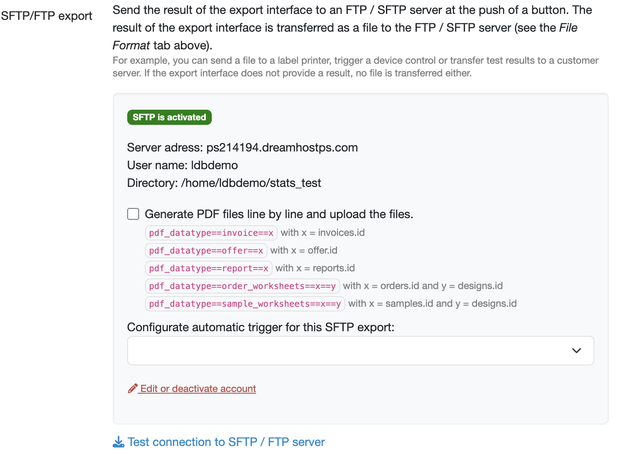Select the pdf_datatype==report==x code tag
Viewport: 618px width, 454px height.
[x=208, y=268]
